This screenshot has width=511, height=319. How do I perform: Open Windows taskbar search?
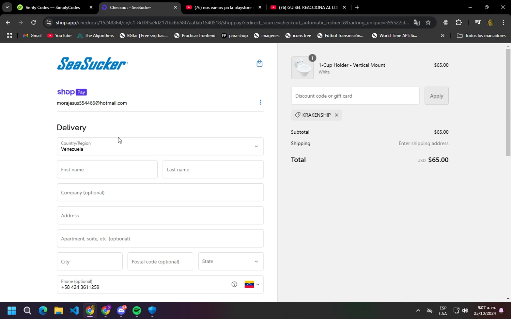click(27, 310)
